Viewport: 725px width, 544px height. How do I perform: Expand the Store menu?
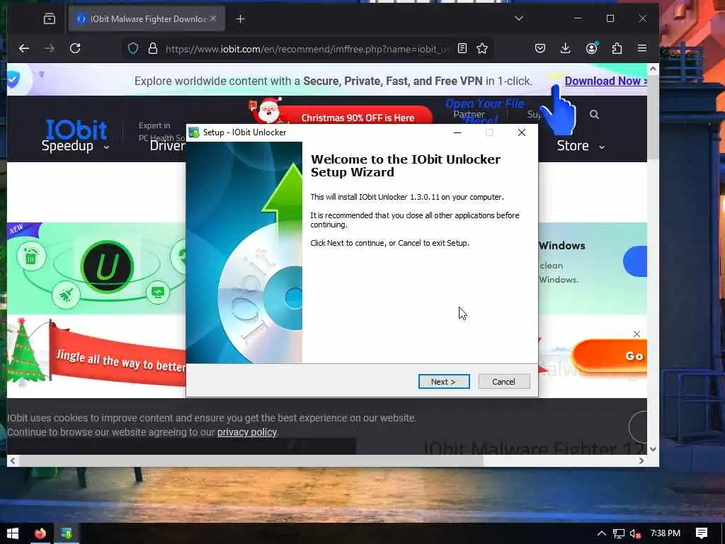pos(581,146)
